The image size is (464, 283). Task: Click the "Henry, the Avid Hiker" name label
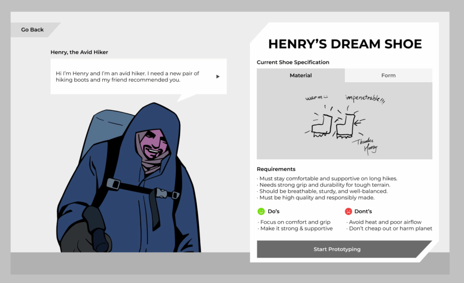[79, 52]
